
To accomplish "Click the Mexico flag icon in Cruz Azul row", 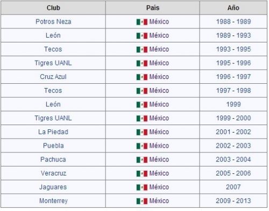I will 142,77.
